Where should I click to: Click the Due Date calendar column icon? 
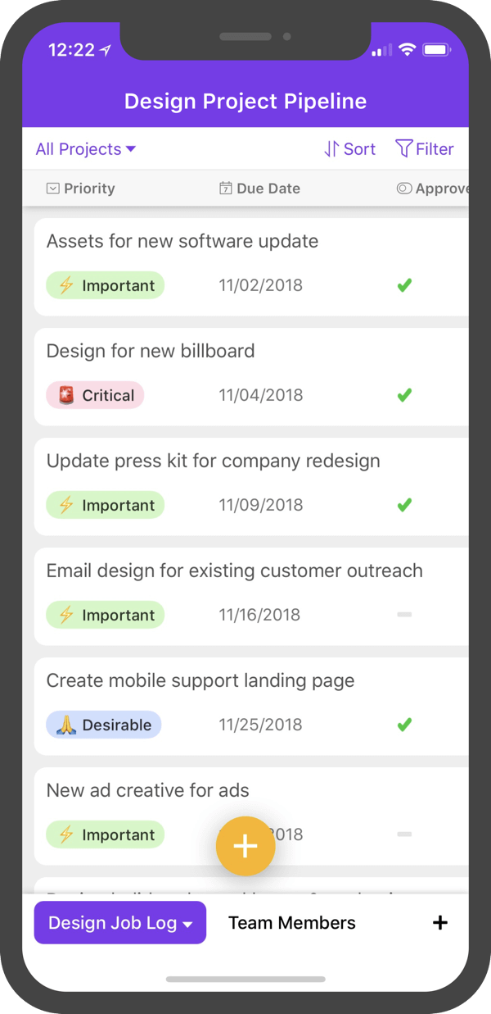pos(226,189)
